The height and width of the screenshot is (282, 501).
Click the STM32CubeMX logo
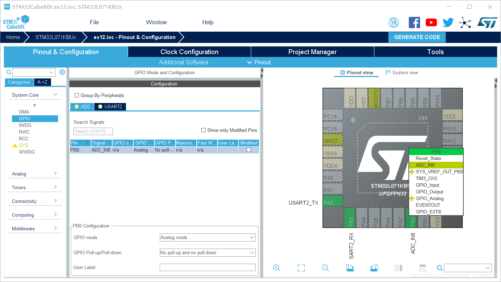(x=16, y=23)
